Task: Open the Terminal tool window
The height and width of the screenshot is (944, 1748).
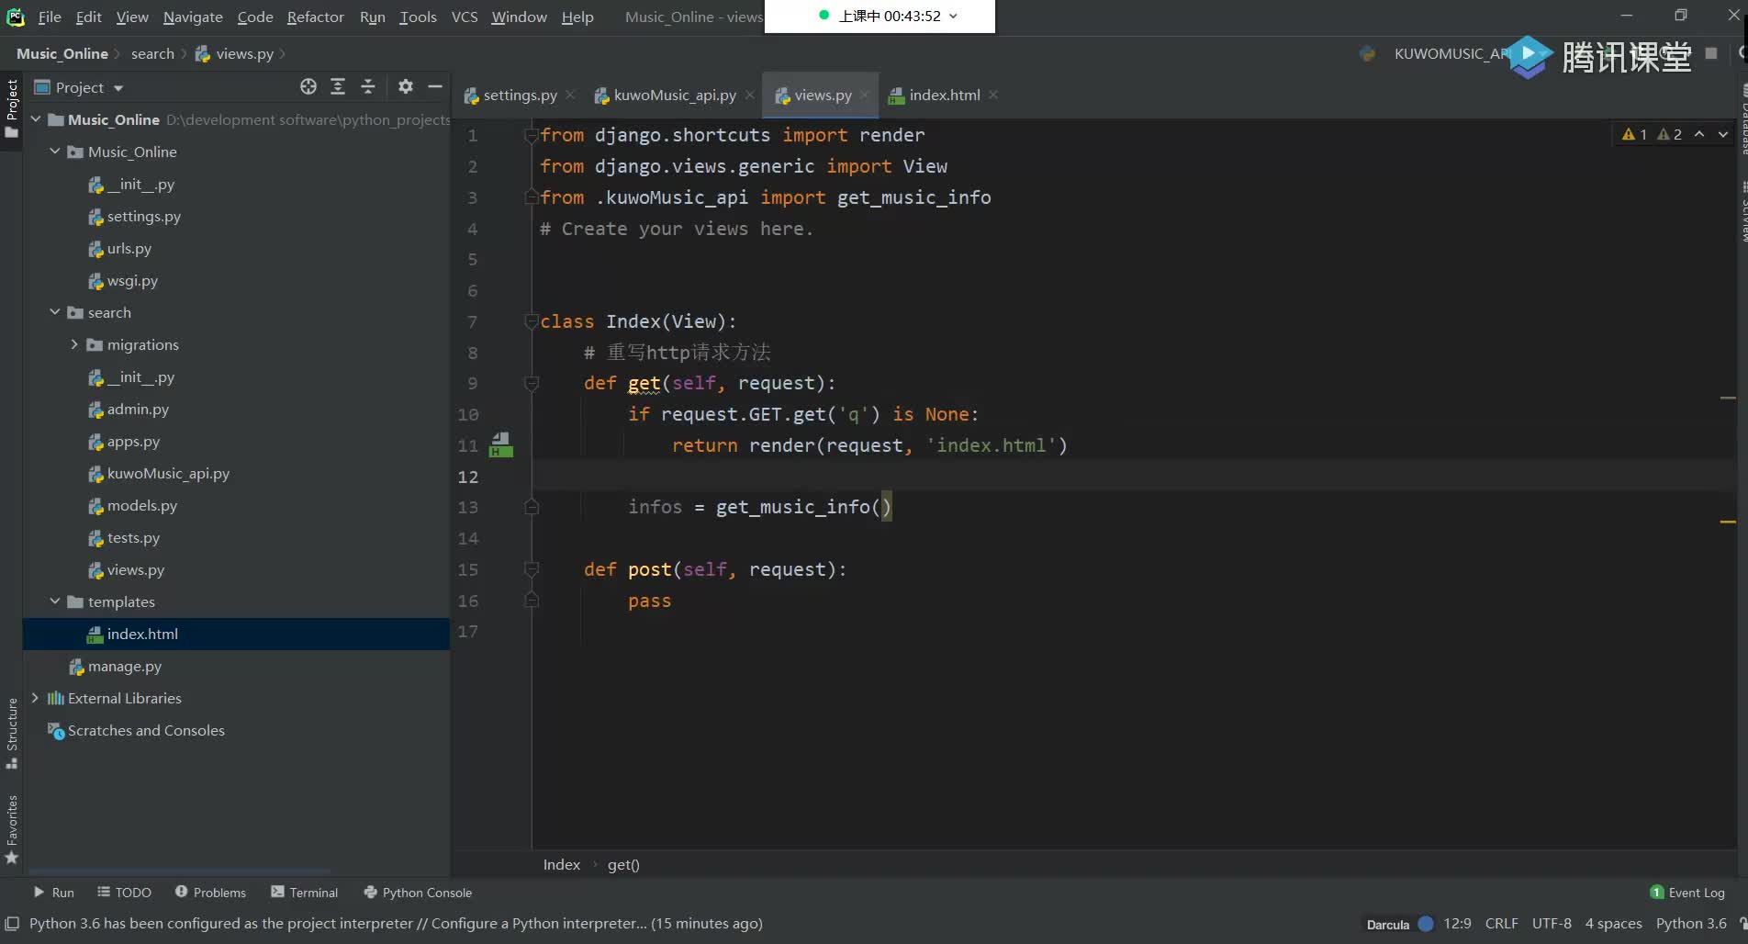Action: pyautogui.click(x=305, y=893)
